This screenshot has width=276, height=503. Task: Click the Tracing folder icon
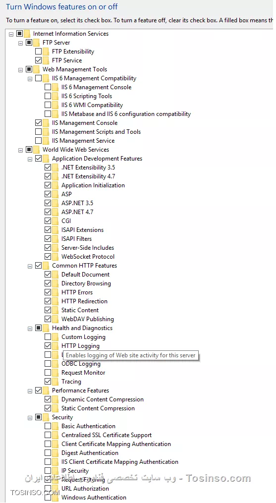click(x=55, y=382)
